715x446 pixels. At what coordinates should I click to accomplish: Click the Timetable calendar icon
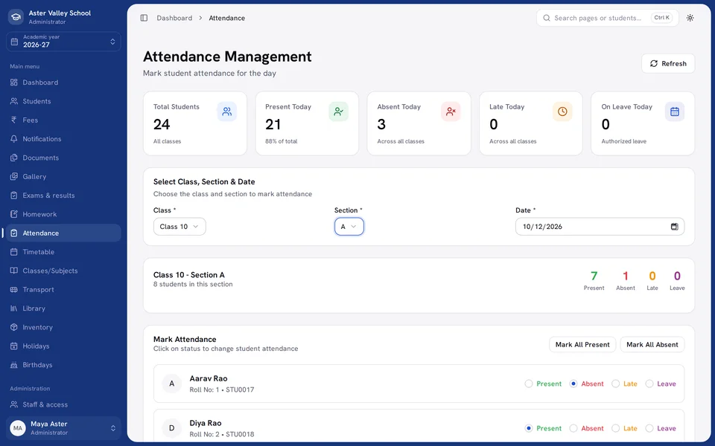tap(14, 252)
